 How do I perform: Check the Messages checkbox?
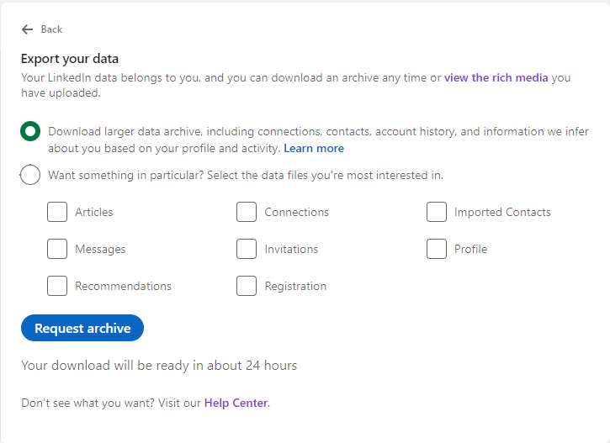point(57,249)
